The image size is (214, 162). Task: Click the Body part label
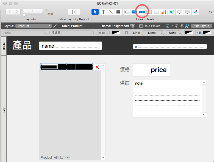pos(4,110)
